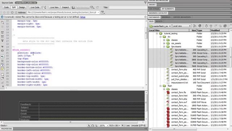Open Preview in Browser globe icon
Viewport: 232px width, 131px height.
[73, 7]
